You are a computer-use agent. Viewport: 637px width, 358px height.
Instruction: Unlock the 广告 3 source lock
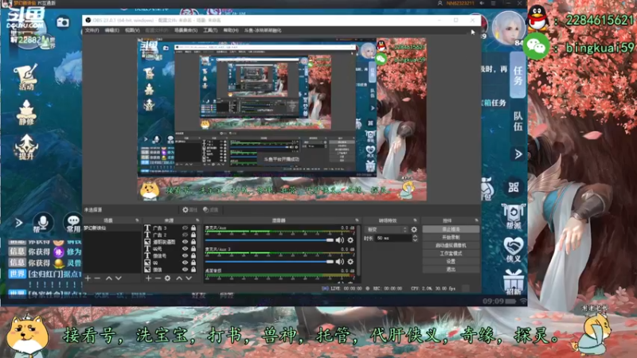point(193,228)
